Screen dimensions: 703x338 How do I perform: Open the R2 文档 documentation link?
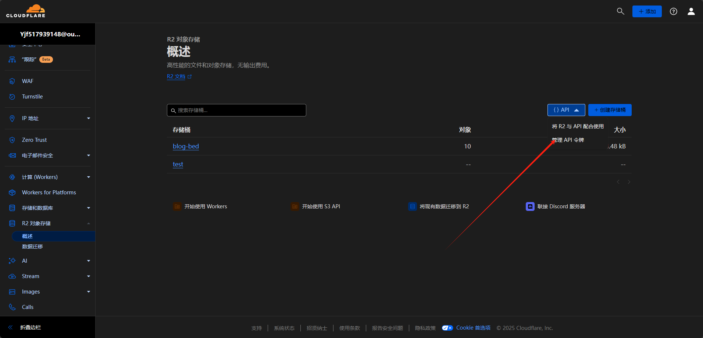176,76
